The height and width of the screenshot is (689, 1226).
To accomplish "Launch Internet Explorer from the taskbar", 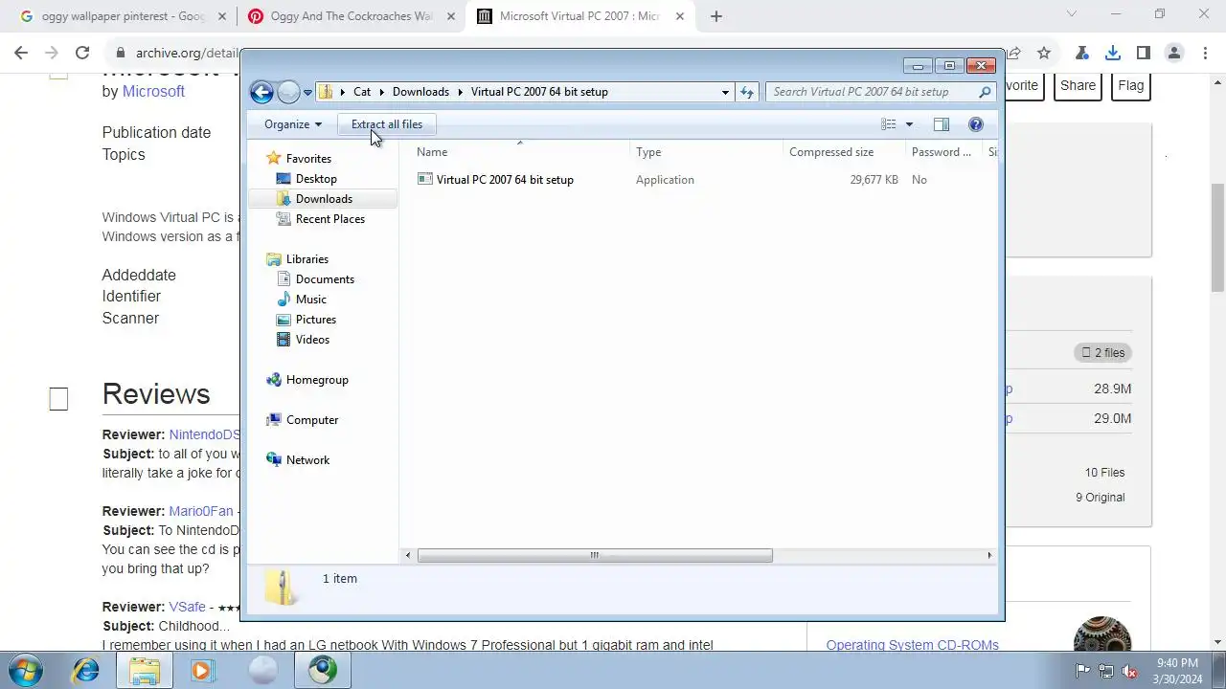I will [86, 671].
